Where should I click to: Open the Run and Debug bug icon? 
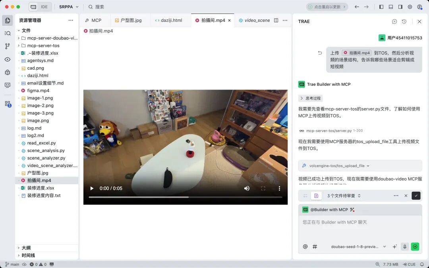[x=8, y=72]
